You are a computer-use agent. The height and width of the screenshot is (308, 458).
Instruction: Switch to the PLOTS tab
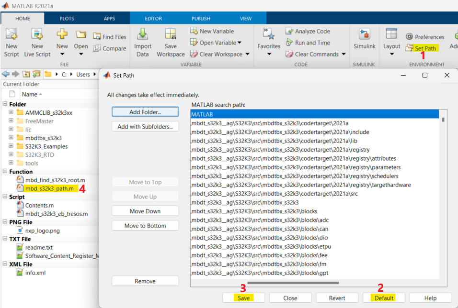click(67, 18)
